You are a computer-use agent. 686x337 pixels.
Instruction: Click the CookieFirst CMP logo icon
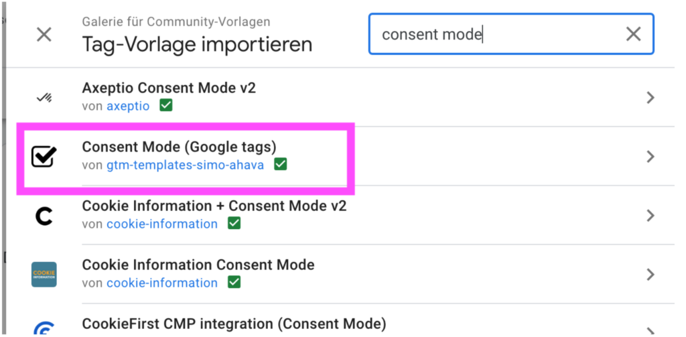(44, 326)
